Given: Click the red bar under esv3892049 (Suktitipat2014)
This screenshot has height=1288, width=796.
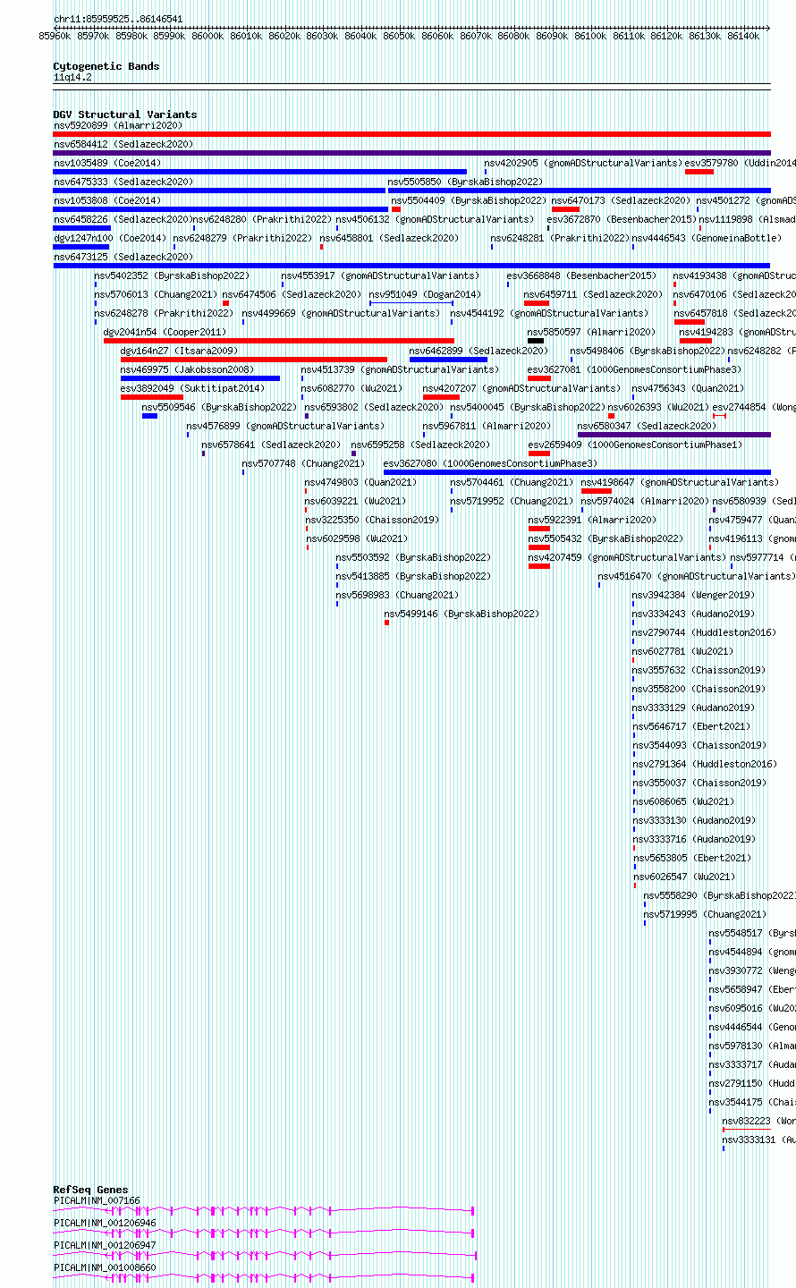Looking at the screenshot, I should [x=152, y=397].
